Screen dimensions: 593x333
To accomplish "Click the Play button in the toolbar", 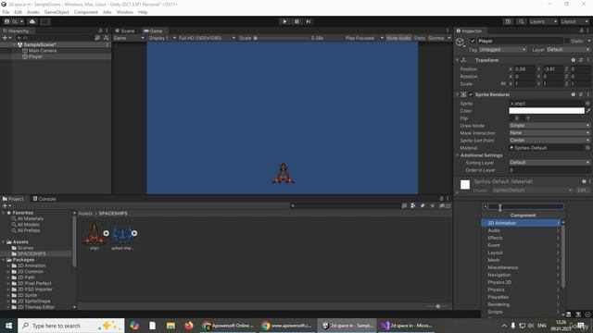I will pyautogui.click(x=284, y=21).
